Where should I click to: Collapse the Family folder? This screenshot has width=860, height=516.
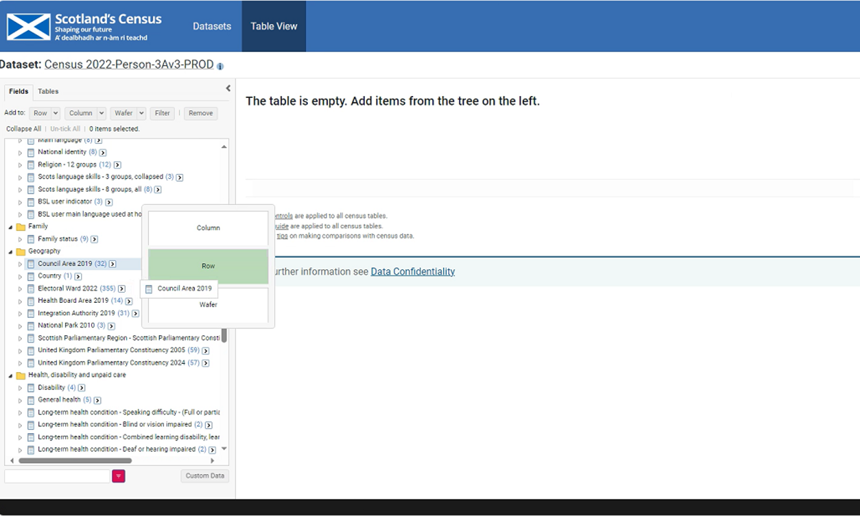(11, 227)
